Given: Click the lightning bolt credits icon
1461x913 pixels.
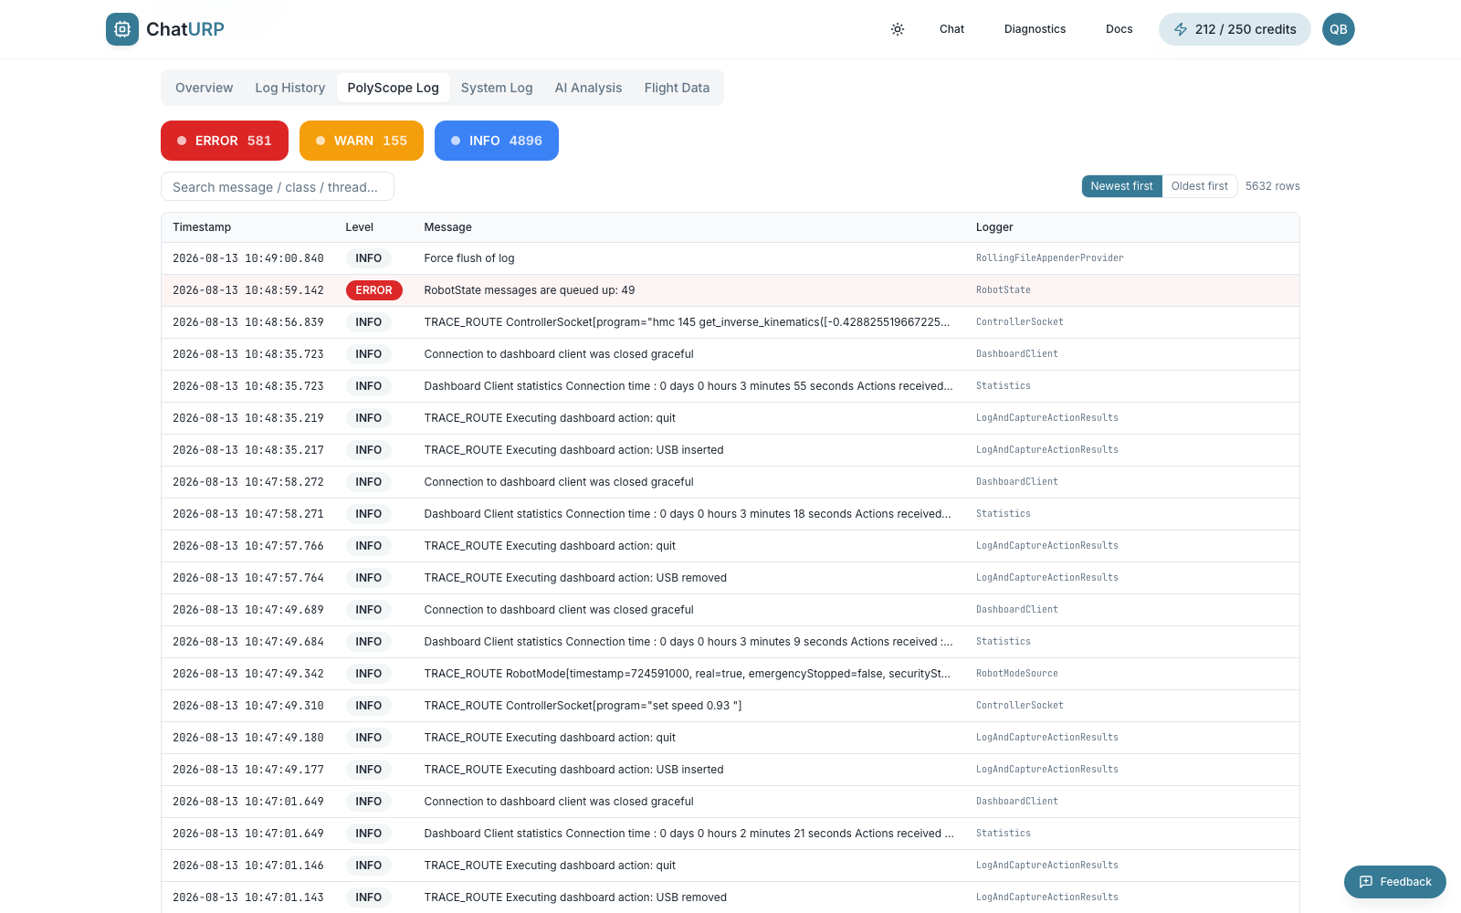Looking at the screenshot, I should [x=1181, y=29].
